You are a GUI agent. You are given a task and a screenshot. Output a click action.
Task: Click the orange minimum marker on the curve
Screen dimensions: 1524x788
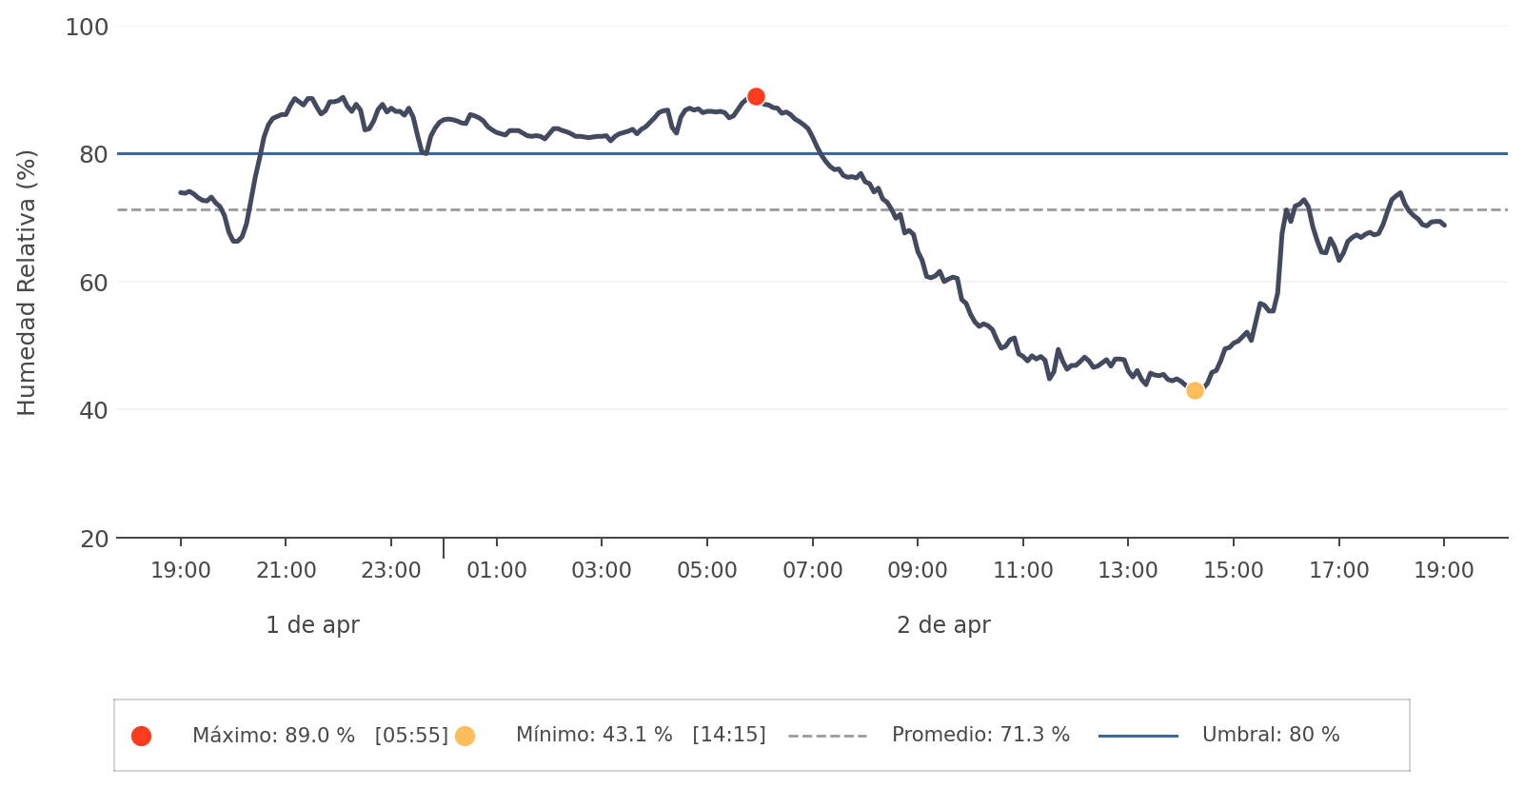1195,390
